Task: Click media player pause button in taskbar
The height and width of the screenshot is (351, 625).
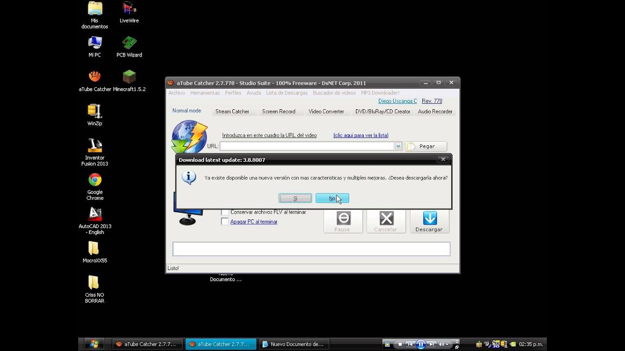Action: pyautogui.click(x=420, y=344)
